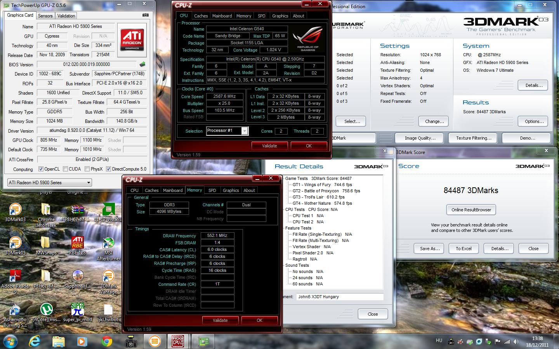Click Close in the Result Details window
Screen dimensions: 559x349
pyautogui.click(x=373, y=314)
